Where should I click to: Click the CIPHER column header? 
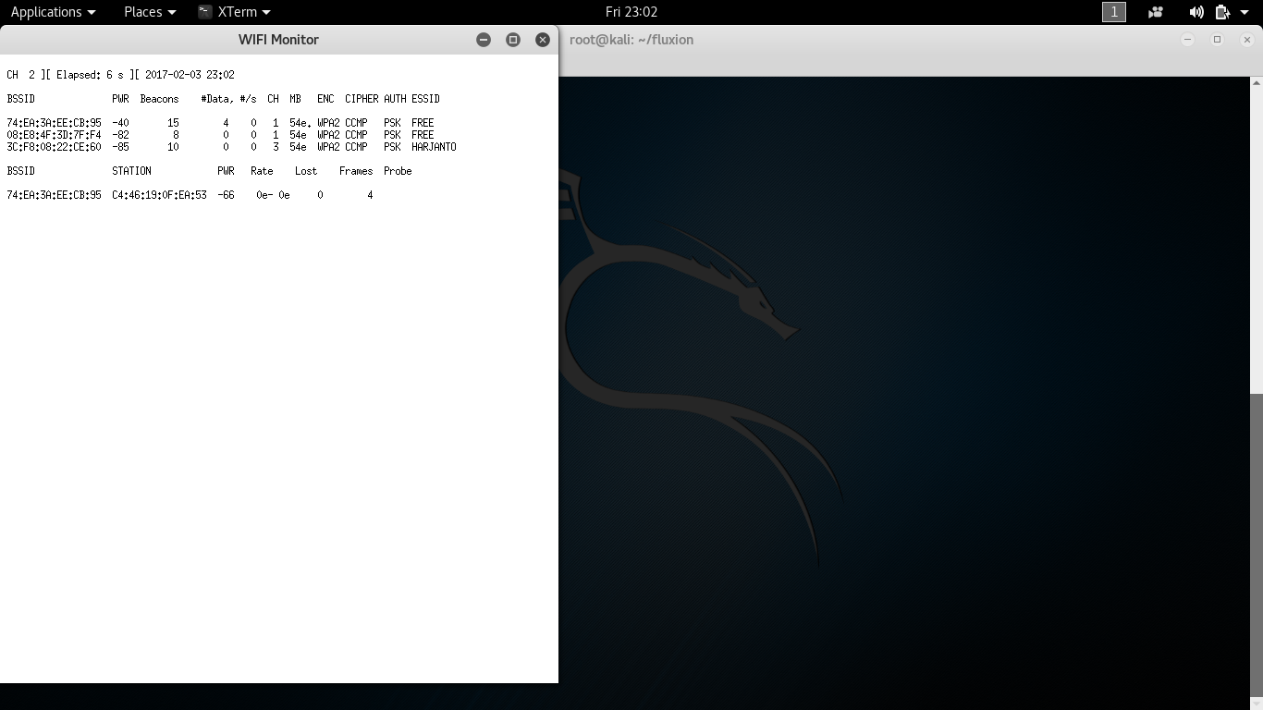[362, 99]
